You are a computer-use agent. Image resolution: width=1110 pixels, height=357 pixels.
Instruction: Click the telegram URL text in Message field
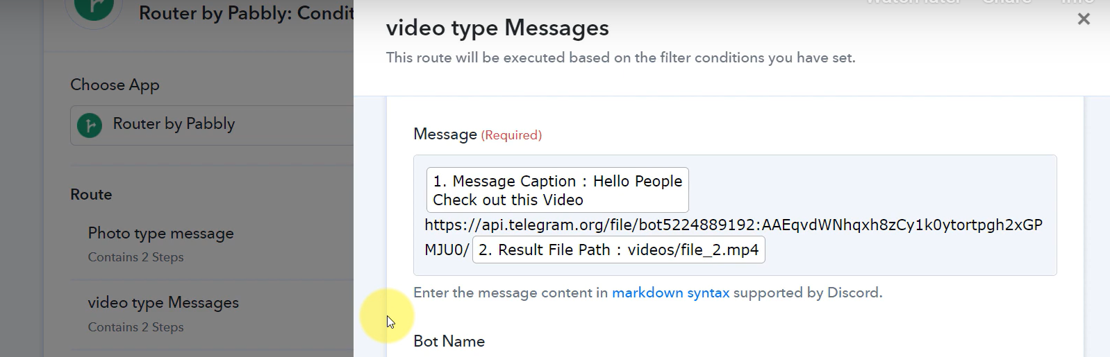click(x=734, y=225)
